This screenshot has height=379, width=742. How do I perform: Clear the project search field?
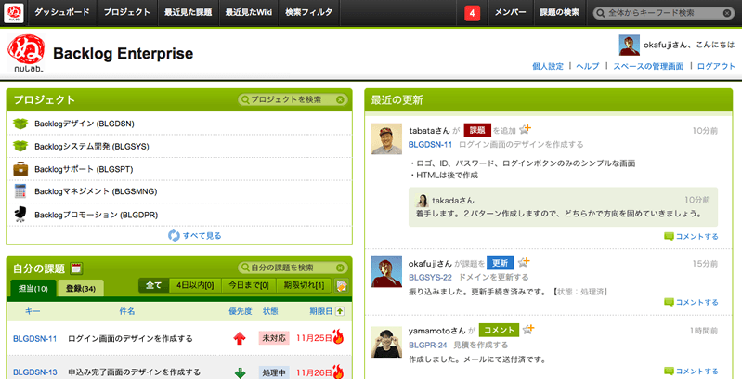pyautogui.click(x=340, y=99)
